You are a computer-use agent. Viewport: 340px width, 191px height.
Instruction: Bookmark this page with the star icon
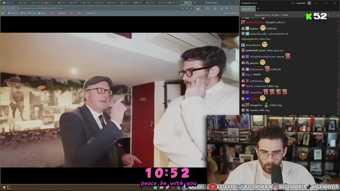coord(191,8)
